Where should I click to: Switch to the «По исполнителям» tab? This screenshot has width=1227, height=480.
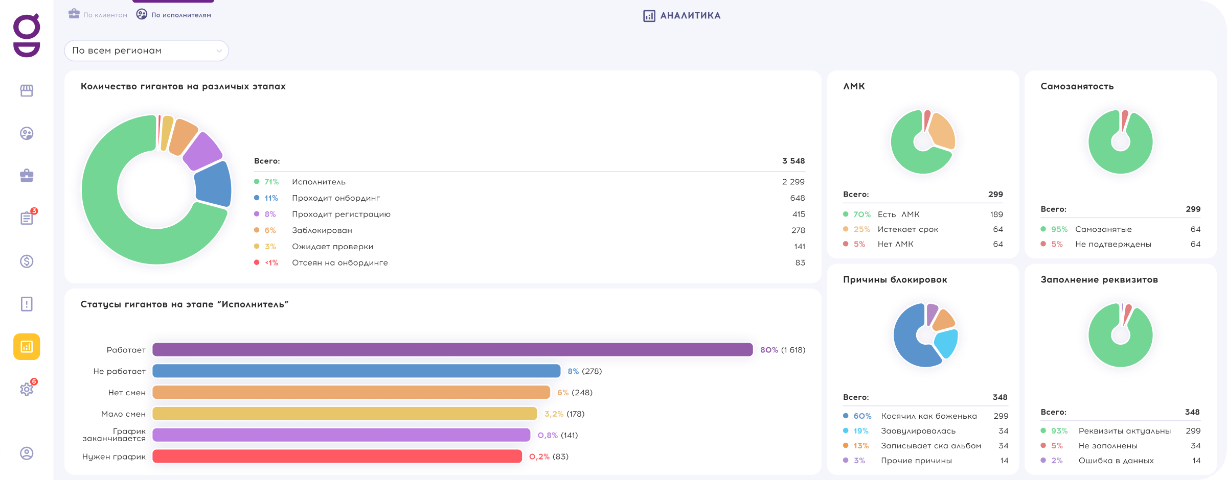[x=174, y=15]
